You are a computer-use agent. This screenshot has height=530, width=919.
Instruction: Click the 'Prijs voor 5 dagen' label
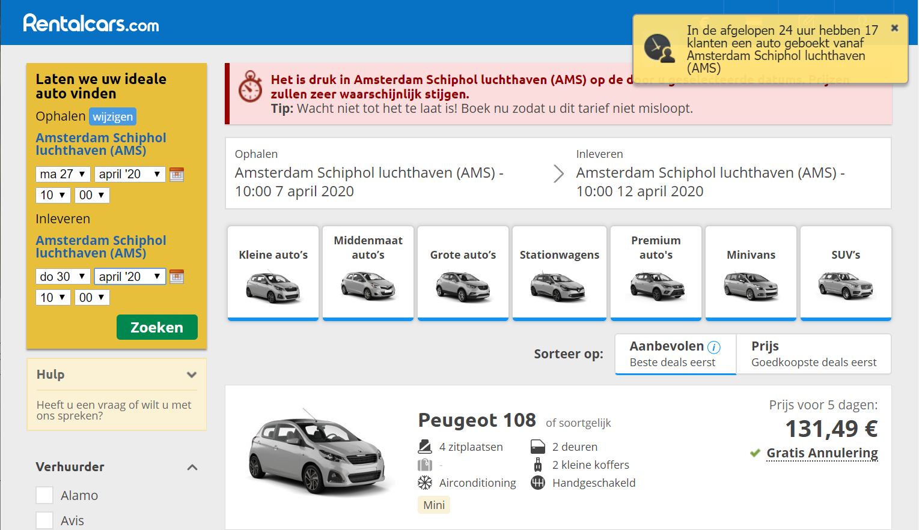coord(823,405)
